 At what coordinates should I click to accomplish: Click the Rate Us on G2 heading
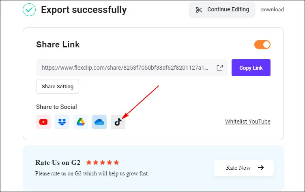pos(58,162)
